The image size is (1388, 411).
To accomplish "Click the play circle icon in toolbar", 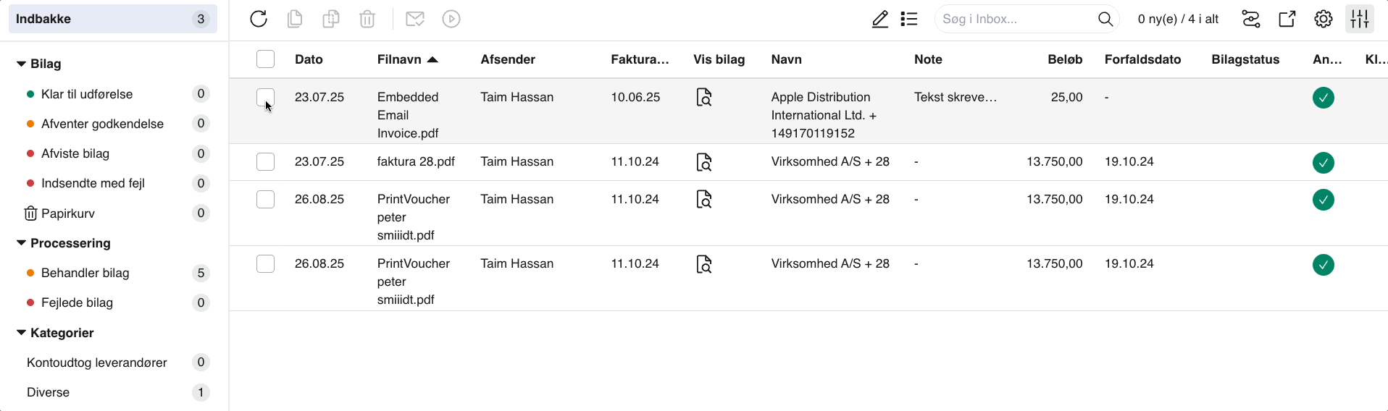I will pos(451,19).
